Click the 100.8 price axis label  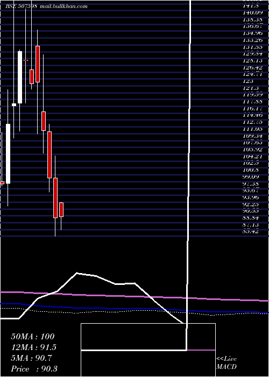pyautogui.click(x=250, y=170)
